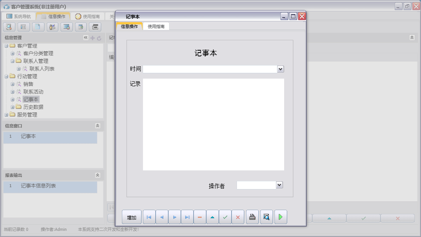Viewport: 421px width, 237px height.
Task: Click the green run arrow in the dialog
Action: [280, 217]
